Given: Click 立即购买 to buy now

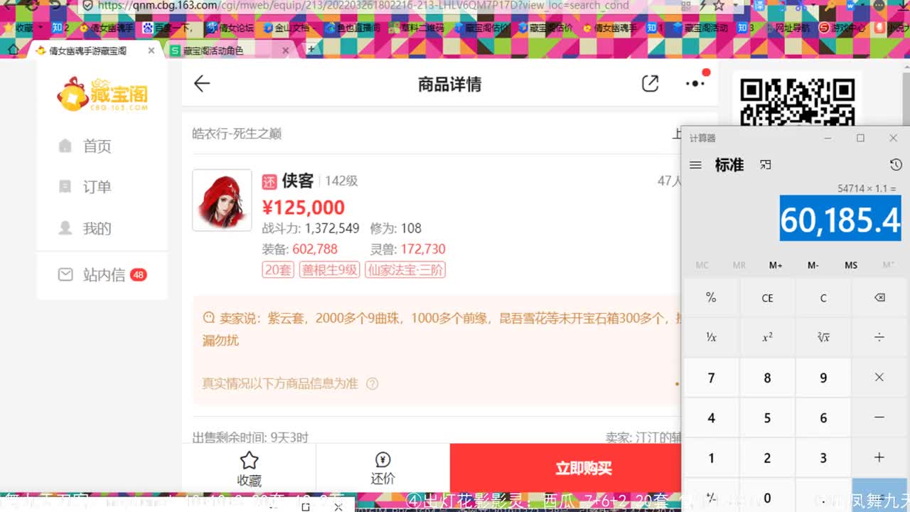Looking at the screenshot, I should click(583, 469).
